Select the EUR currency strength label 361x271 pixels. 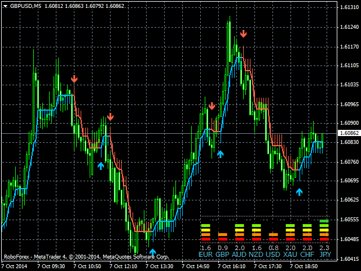205,255
